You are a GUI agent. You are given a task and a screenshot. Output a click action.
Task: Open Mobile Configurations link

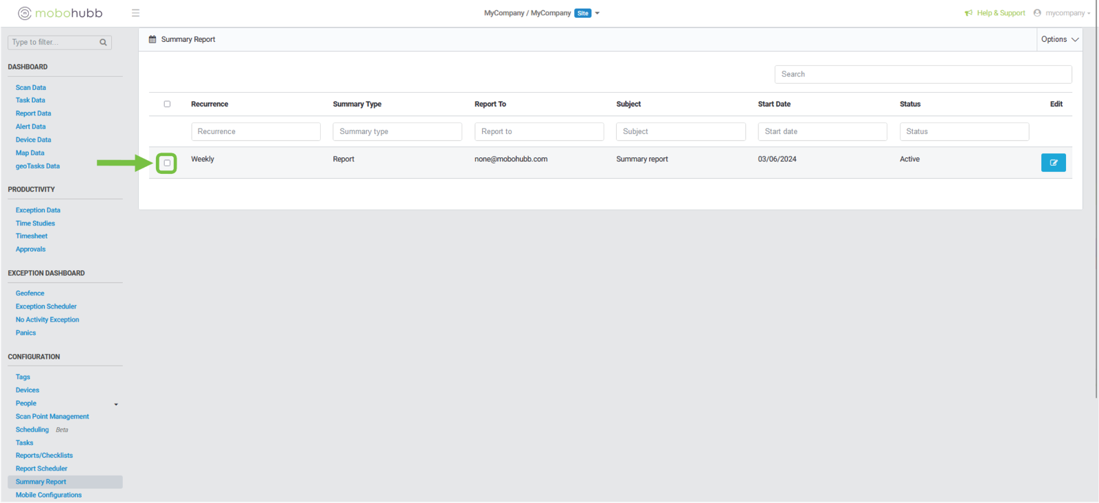click(x=48, y=495)
